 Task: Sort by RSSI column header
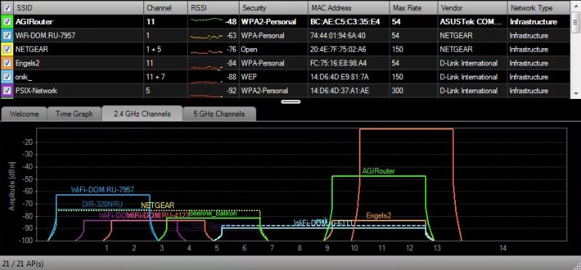point(213,8)
